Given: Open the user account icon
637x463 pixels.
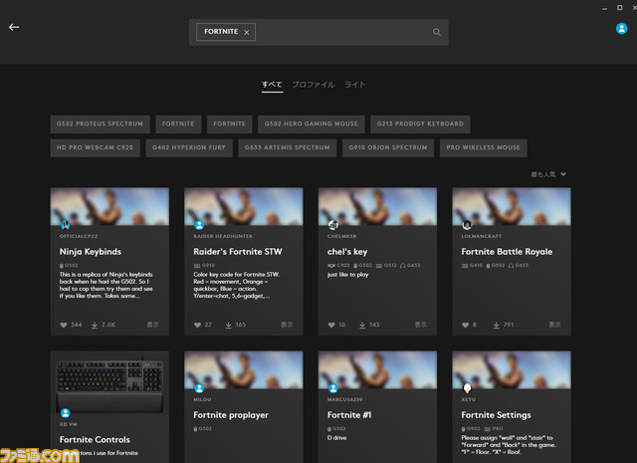Looking at the screenshot, I should 622,29.
